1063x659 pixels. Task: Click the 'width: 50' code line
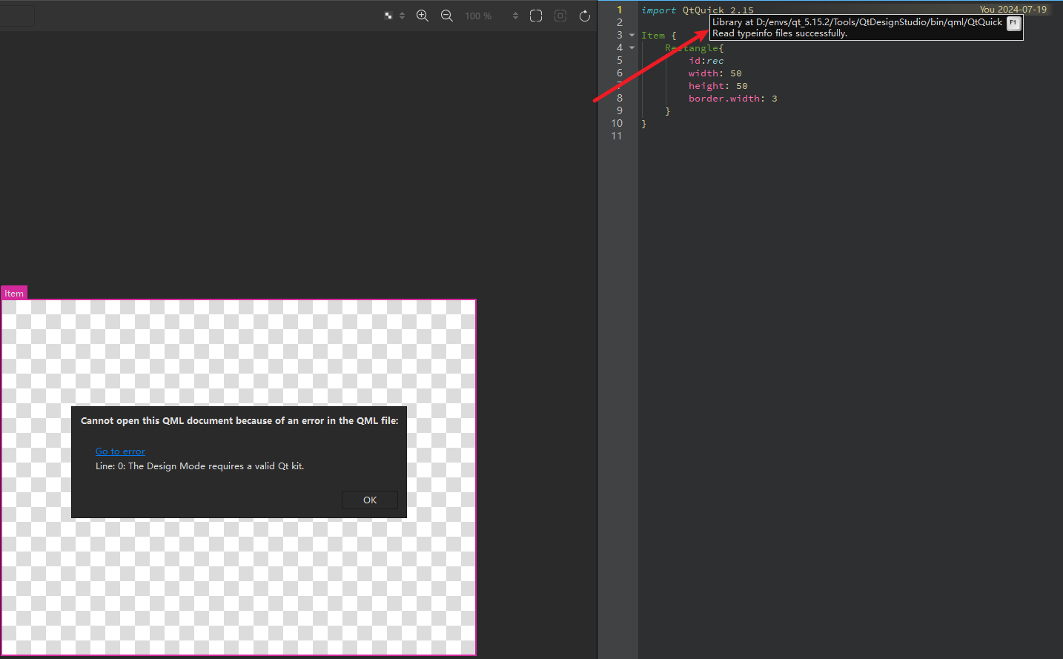715,73
